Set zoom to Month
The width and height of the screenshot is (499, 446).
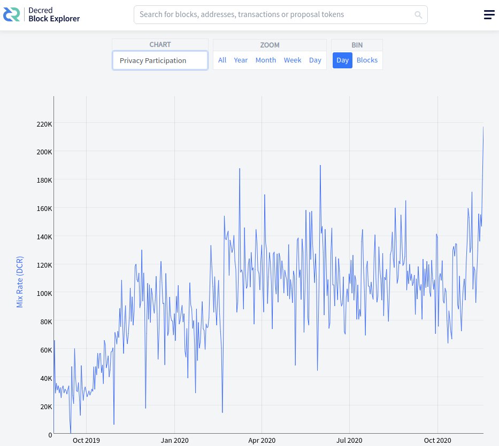point(266,60)
